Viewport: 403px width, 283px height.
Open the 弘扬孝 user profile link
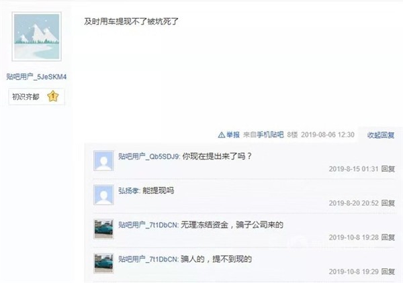point(128,190)
